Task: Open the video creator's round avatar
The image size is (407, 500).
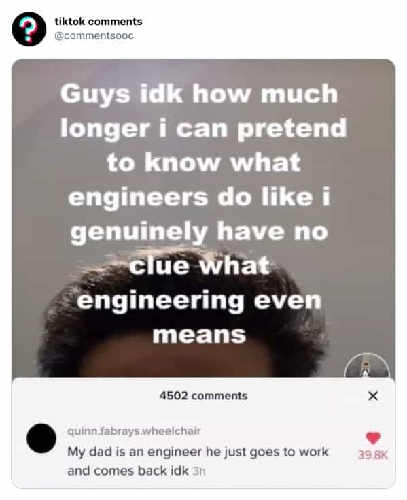Action: tap(367, 366)
